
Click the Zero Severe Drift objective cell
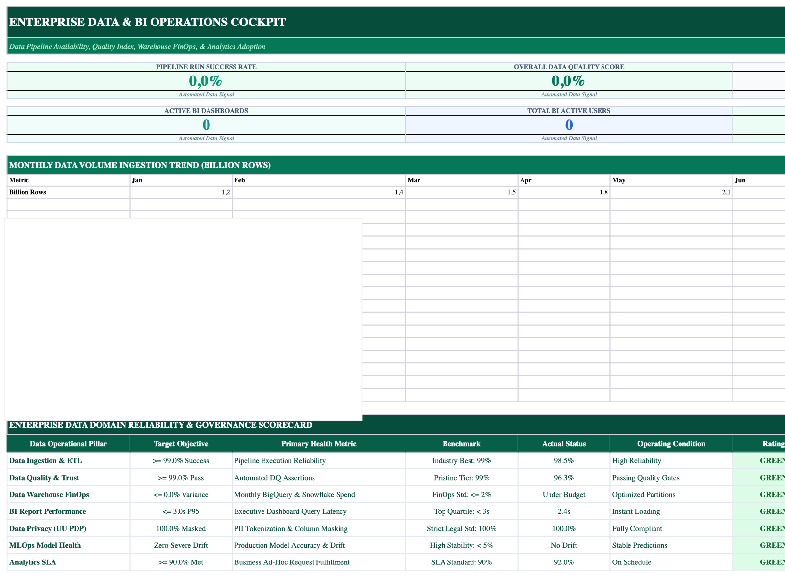pos(181,545)
